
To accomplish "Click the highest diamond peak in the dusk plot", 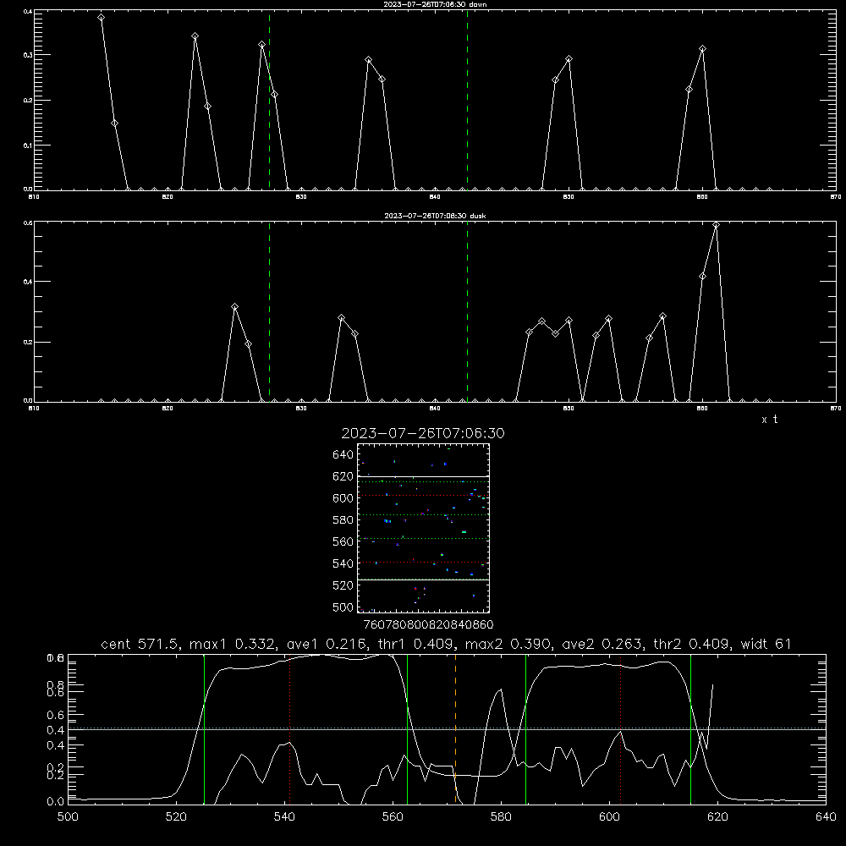I will pos(716,225).
